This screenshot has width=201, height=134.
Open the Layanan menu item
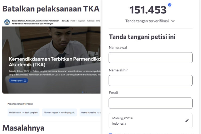pos(82,21)
